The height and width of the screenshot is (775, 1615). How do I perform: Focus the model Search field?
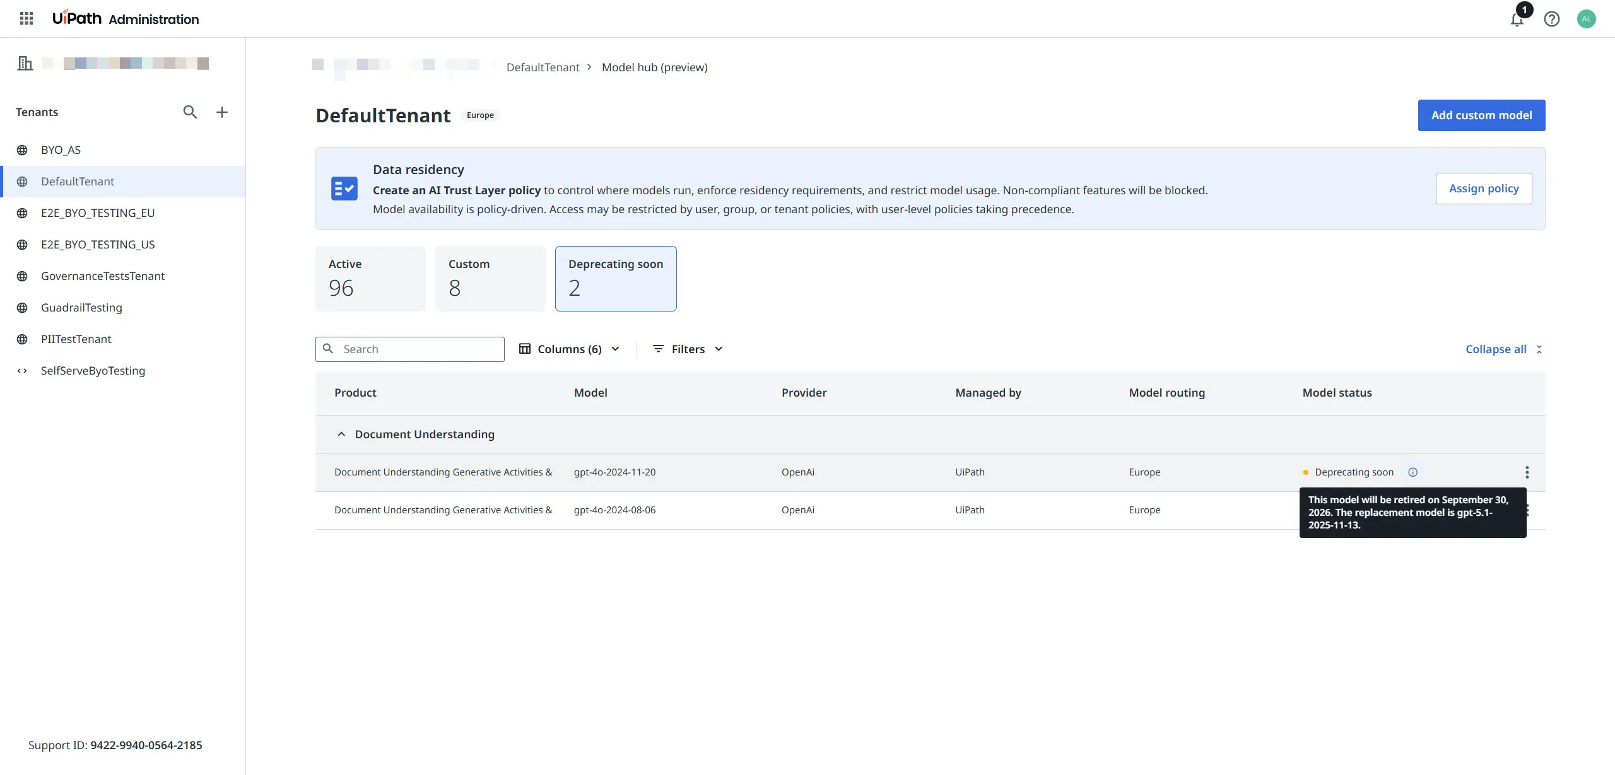(x=410, y=349)
